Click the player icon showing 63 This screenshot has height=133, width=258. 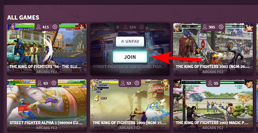coord(40,83)
